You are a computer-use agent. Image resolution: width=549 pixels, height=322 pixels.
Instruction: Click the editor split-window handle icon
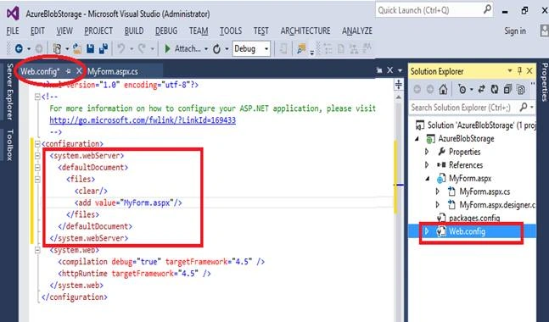point(399,85)
